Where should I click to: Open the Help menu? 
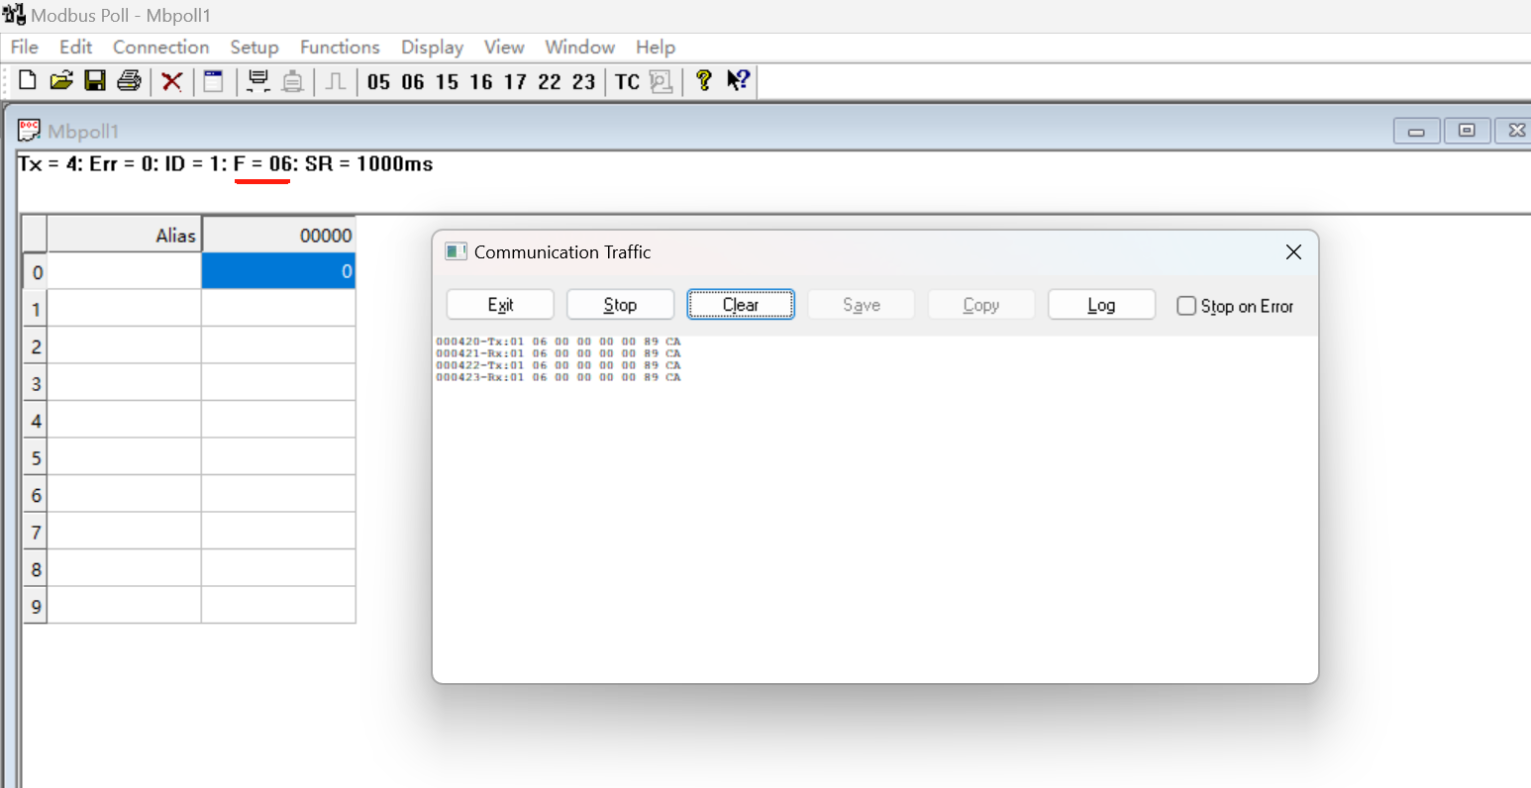[656, 47]
